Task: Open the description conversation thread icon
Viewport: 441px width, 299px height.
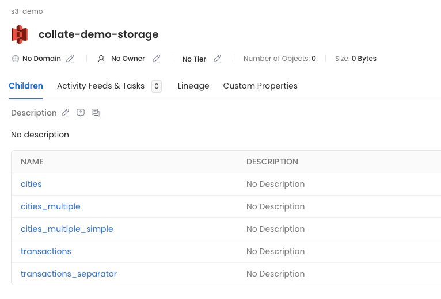Action: (96, 113)
